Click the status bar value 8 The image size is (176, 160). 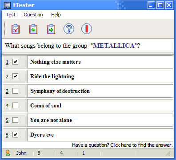[x=39, y=153]
